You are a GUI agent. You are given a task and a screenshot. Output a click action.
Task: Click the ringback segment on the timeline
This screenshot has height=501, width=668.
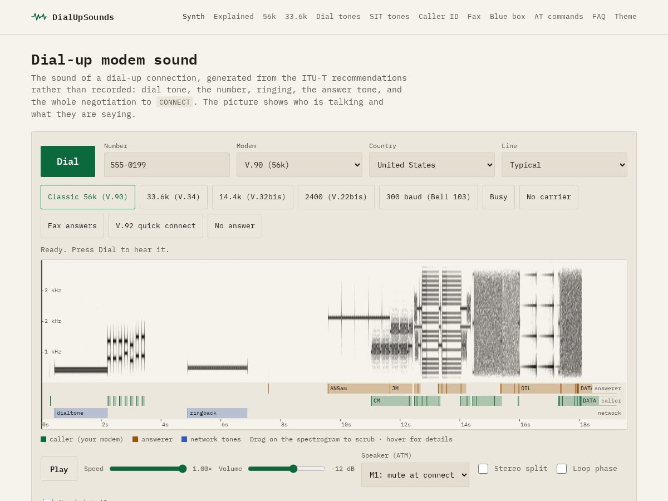click(217, 413)
